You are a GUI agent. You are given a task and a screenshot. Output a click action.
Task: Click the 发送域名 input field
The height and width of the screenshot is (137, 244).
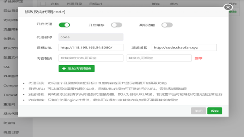pos(184,48)
